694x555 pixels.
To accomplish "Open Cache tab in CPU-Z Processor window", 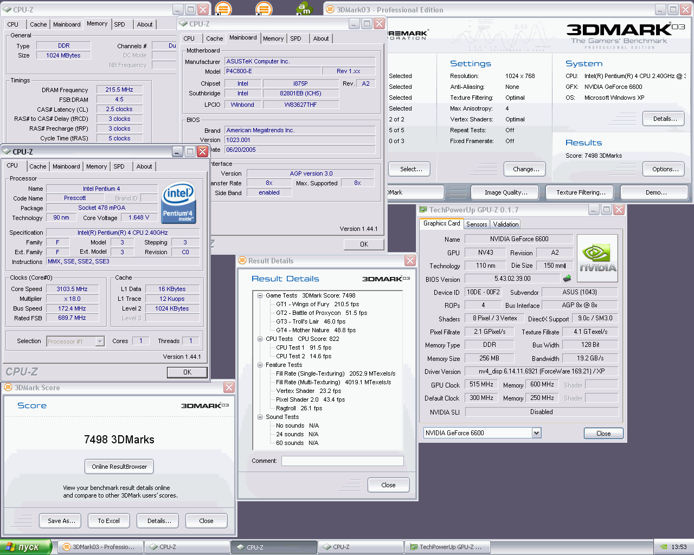I will (x=38, y=166).
